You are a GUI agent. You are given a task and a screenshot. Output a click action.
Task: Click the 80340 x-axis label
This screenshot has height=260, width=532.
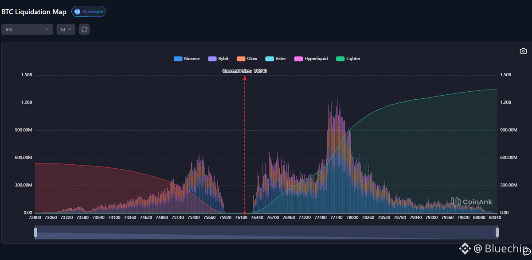(495, 217)
